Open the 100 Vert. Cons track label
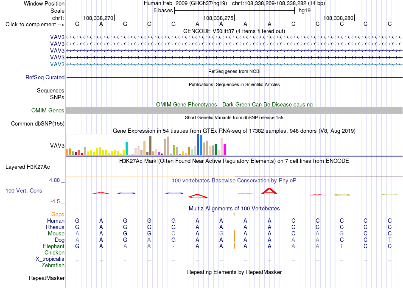The image size is (403, 288). pyautogui.click(x=24, y=190)
